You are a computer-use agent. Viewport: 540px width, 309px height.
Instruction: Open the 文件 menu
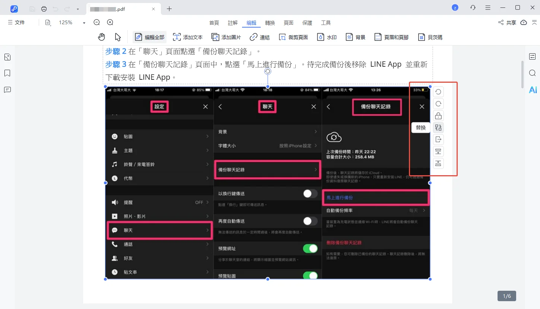coord(16,22)
